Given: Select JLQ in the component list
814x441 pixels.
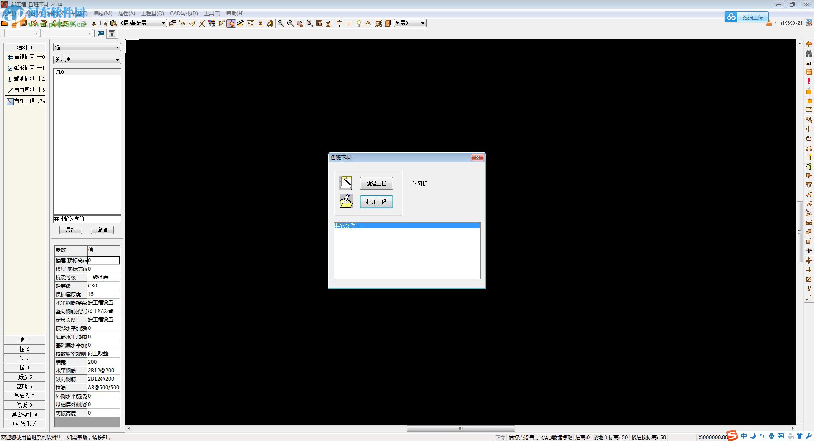Looking at the screenshot, I should (87, 73).
